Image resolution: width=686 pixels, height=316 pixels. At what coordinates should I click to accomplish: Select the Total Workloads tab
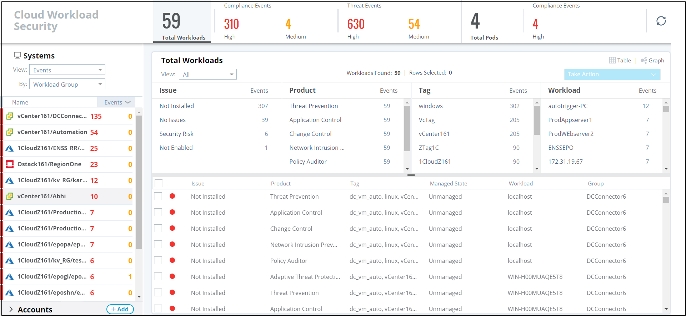182,22
